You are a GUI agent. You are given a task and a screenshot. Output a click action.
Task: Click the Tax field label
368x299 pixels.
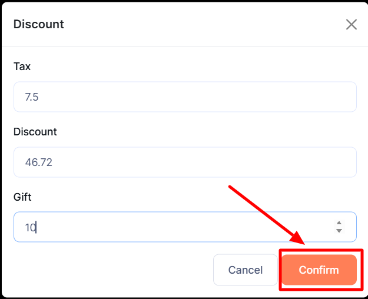[22, 67]
